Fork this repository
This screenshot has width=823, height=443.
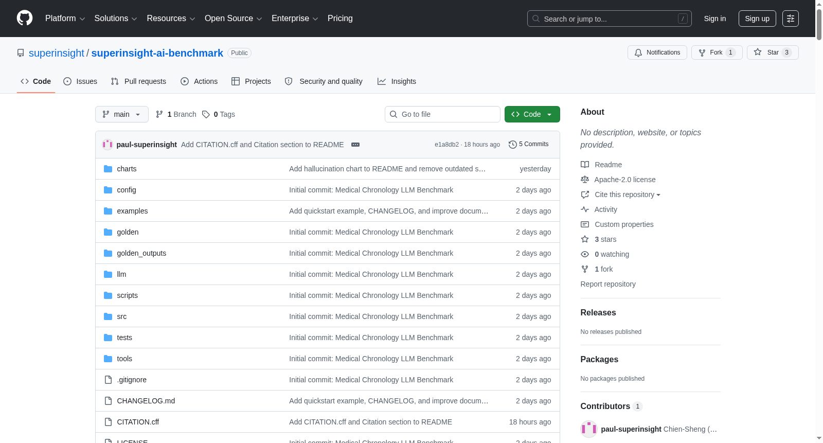(x=717, y=52)
